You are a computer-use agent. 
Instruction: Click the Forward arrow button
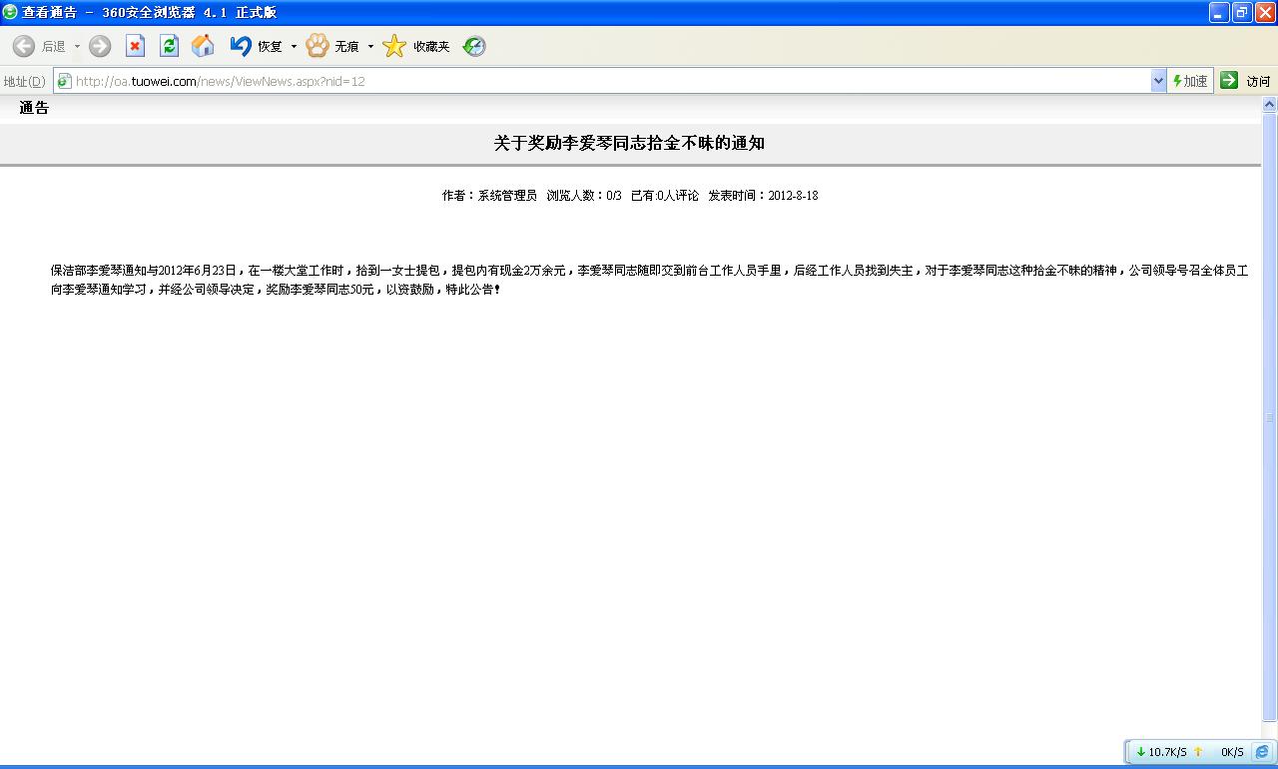click(100, 46)
